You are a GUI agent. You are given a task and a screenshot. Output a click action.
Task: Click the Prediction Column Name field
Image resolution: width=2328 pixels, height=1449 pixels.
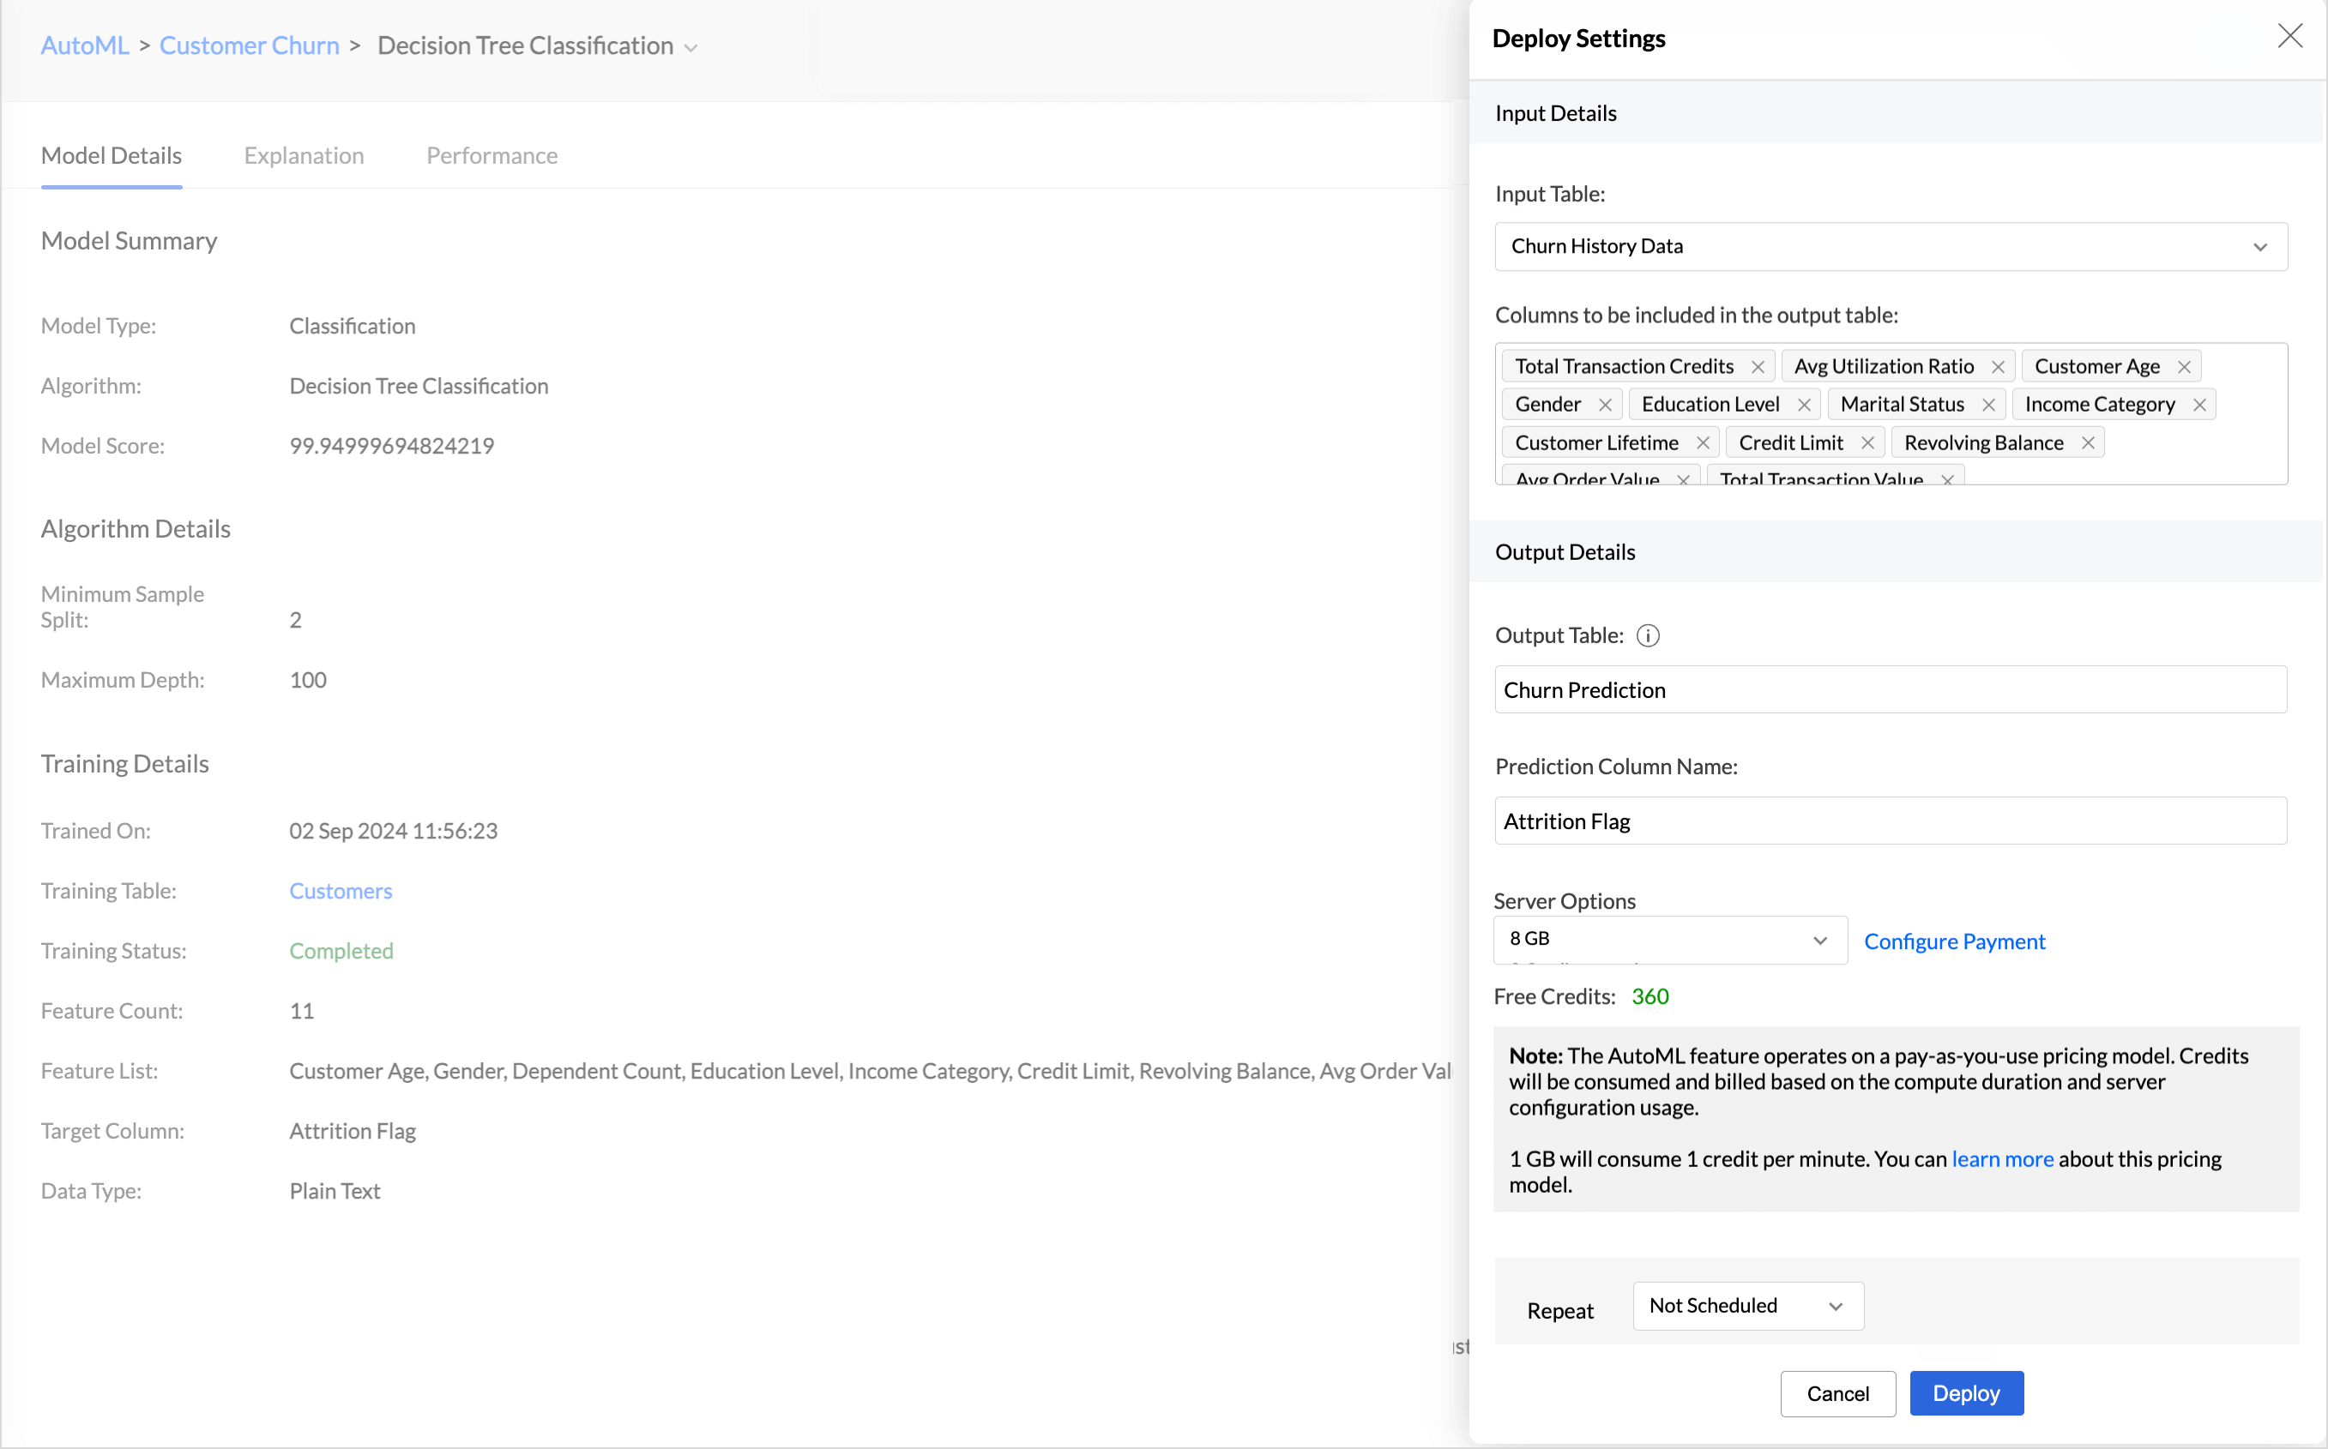point(1890,821)
